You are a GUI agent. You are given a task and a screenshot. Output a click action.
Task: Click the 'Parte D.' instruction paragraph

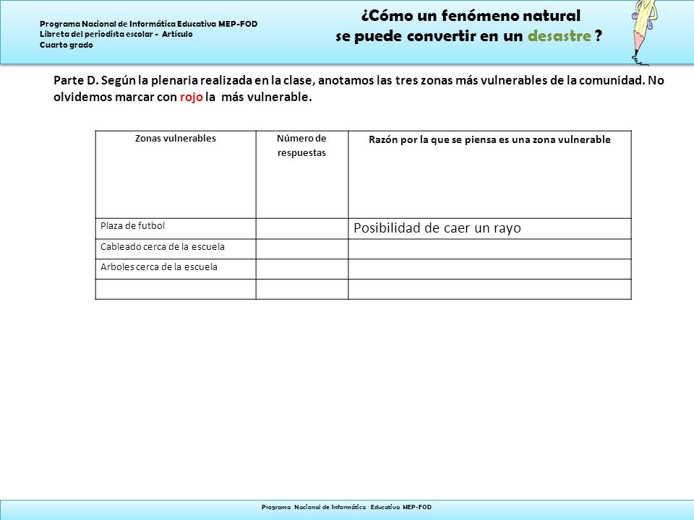[x=359, y=88]
